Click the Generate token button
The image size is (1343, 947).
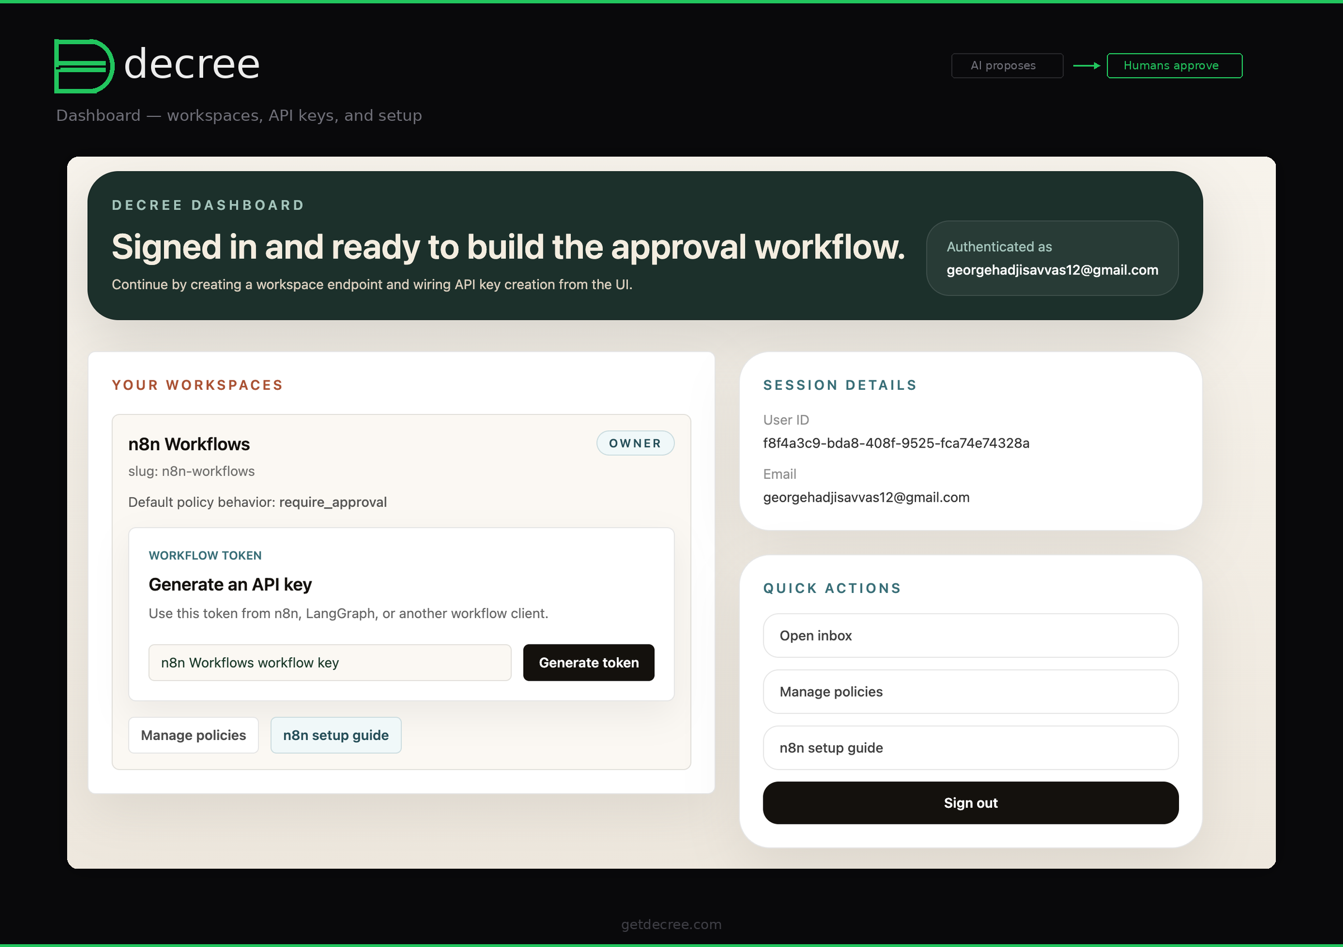[x=589, y=662]
